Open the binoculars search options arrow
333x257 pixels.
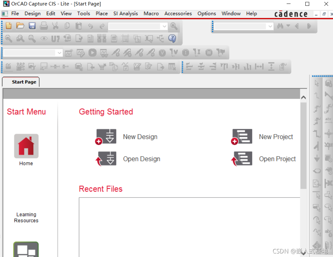point(288,26)
